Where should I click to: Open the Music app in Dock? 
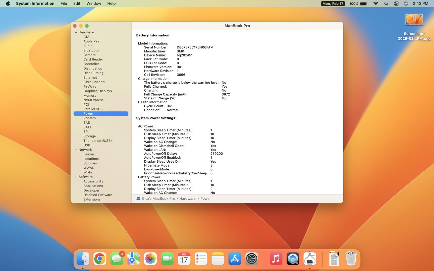pos(276,259)
